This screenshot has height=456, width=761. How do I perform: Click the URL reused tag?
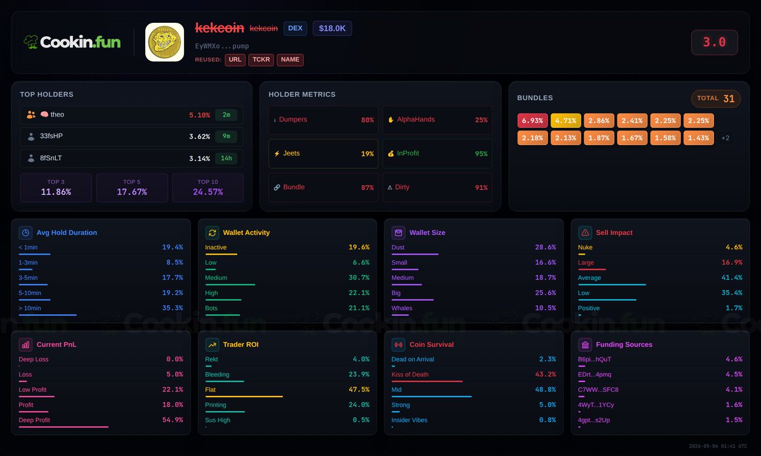(x=236, y=60)
